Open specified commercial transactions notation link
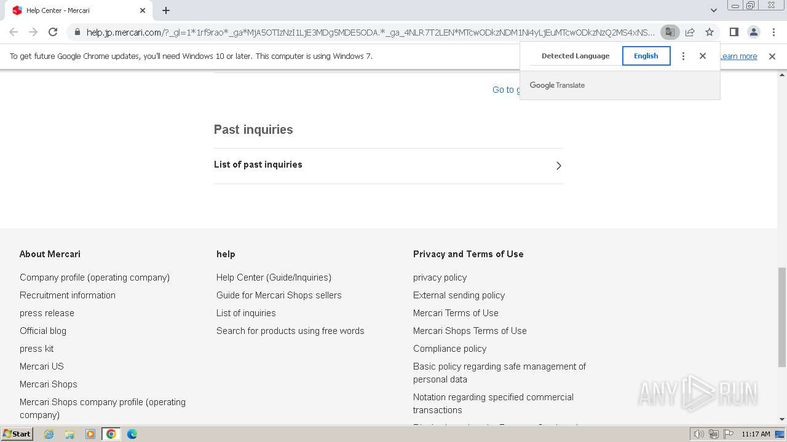The image size is (787, 442). point(493,403)
